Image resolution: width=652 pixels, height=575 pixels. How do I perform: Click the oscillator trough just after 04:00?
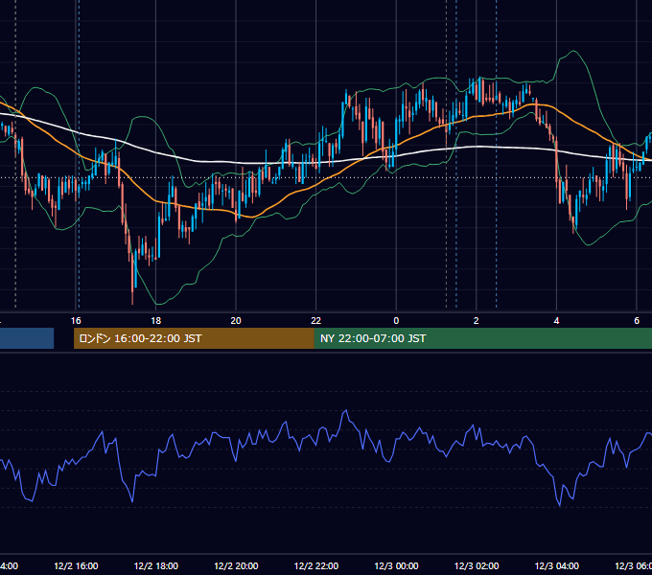point(559,505)
